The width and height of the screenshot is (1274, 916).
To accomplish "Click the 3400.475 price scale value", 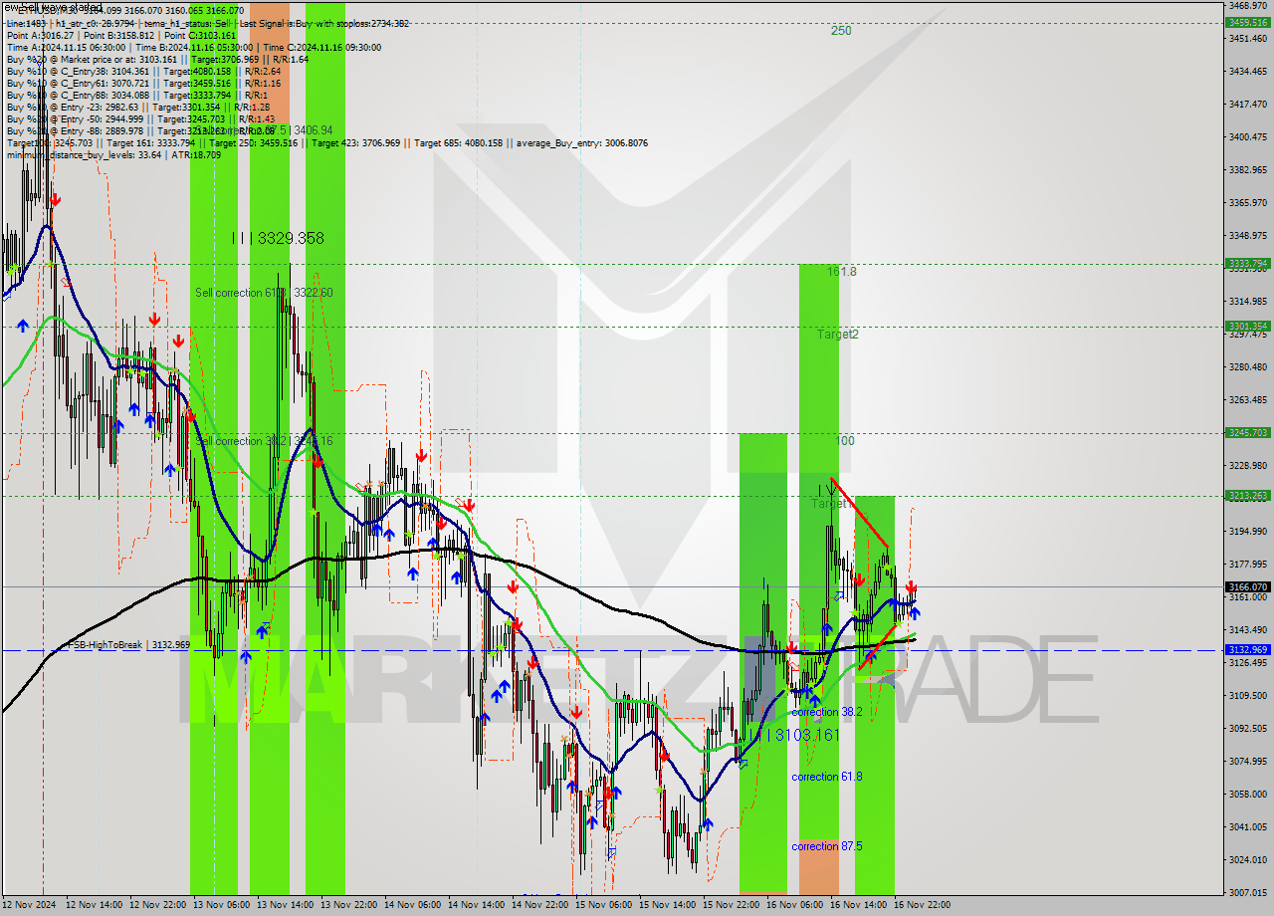I will 1247,136.
